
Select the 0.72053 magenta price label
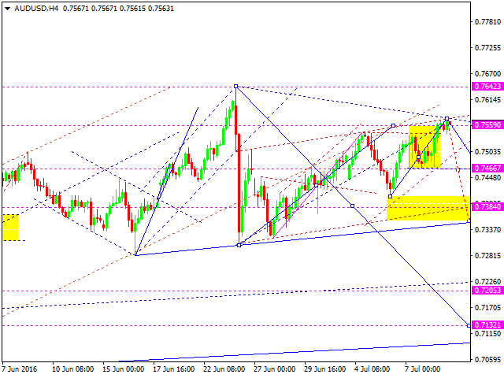click(487, 291)
